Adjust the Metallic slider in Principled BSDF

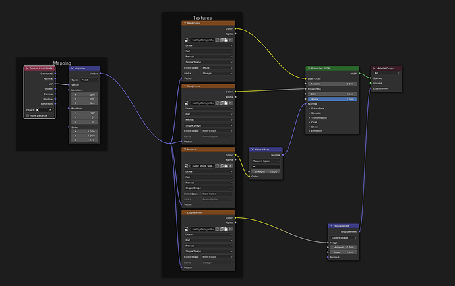tap(332, 84)
